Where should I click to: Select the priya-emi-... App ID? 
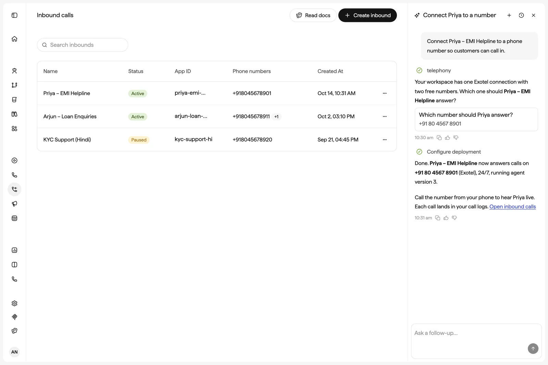pos(190,93)
